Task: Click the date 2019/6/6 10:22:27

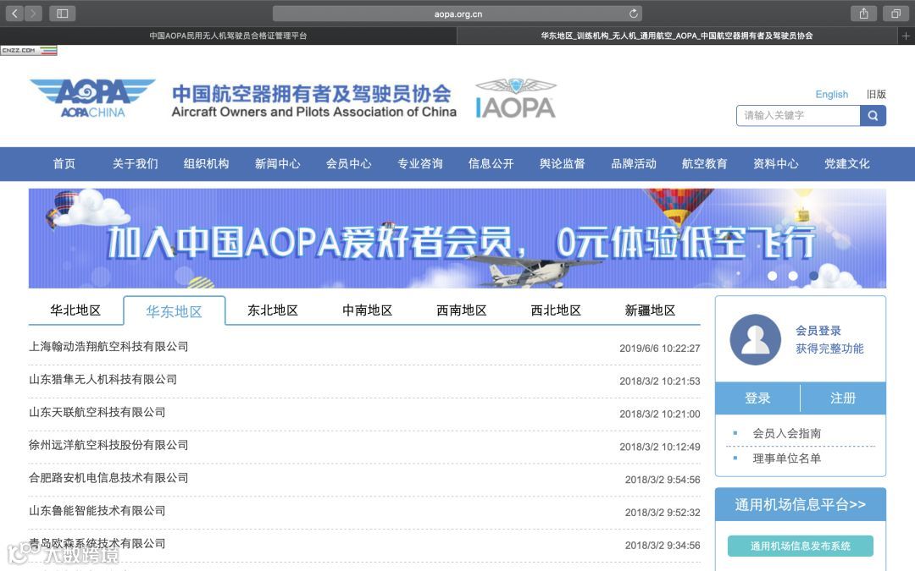Action: 660,349
